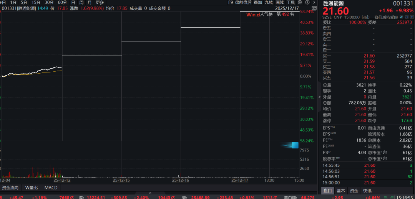Click the currency icon next to 总市值1
The height and width of the screenshot is (199, 415).
[x=385, y=153]
